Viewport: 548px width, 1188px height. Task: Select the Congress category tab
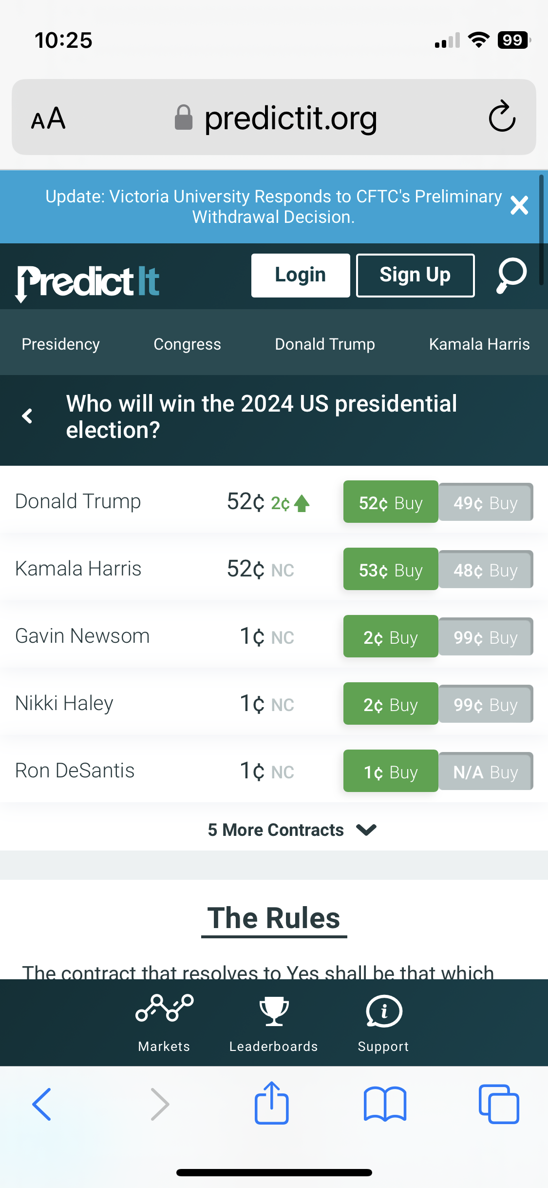click(187, 344)
